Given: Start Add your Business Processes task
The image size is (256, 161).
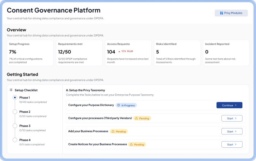Looking at the screenshot, I should pyautogui.click(x=232, y=131).
